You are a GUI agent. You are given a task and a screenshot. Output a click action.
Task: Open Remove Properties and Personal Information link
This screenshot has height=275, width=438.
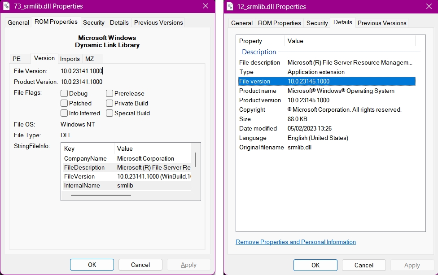296,242
